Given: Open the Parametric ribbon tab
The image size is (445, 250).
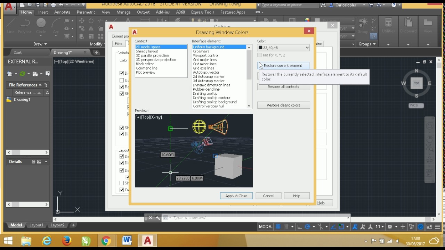Looking at the screenshot, I should (x=86, y=12).
